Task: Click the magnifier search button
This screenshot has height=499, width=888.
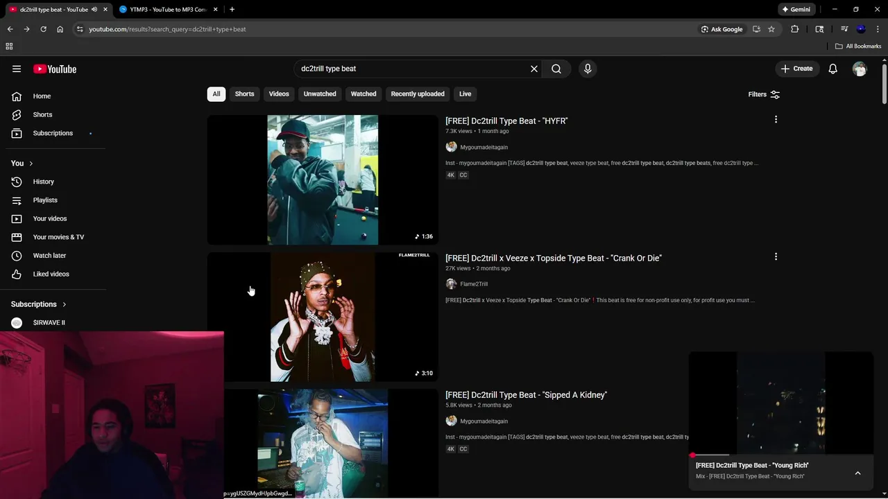Action: (556, 69)
